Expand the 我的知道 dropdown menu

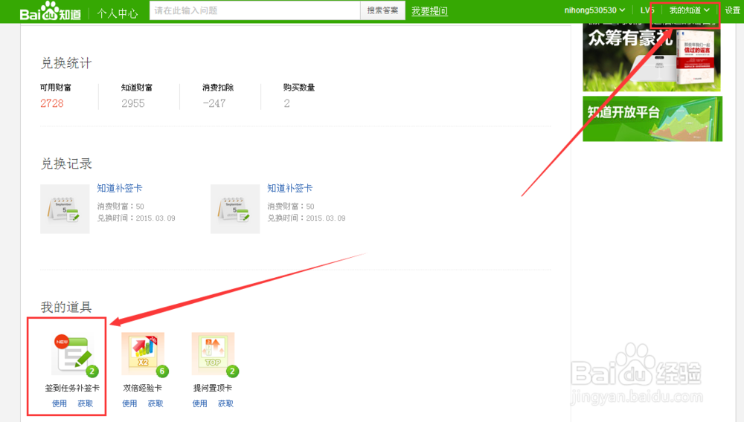pos(689,10)
